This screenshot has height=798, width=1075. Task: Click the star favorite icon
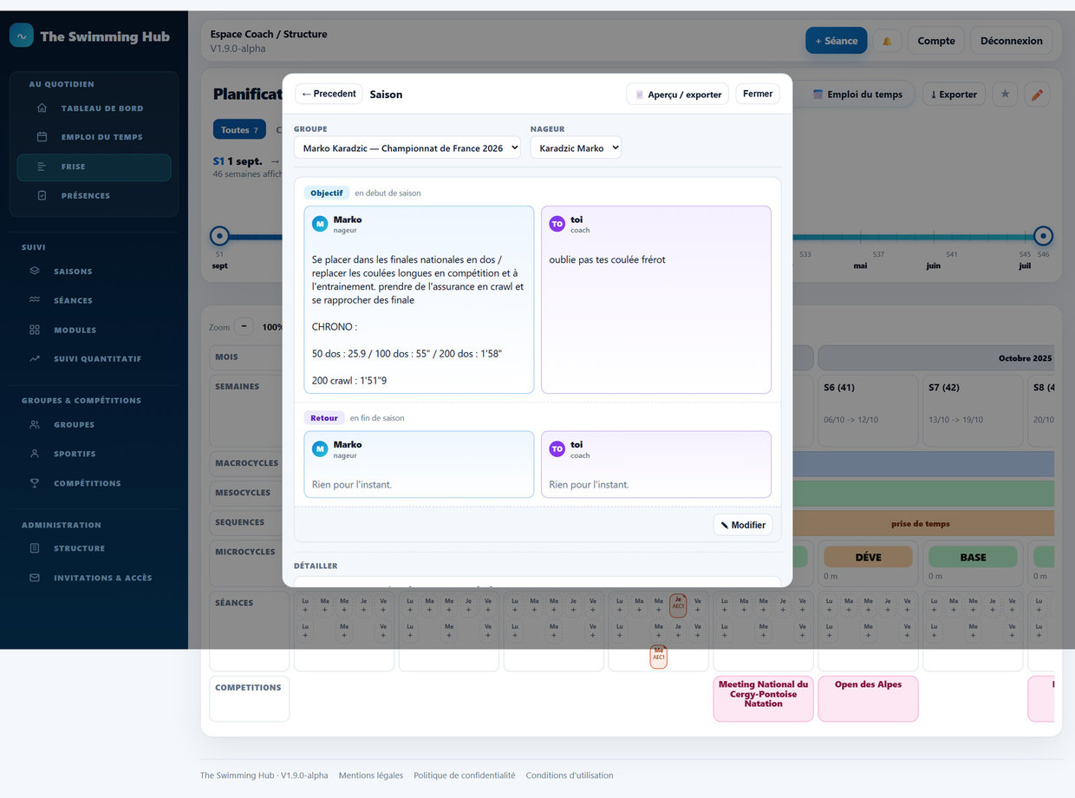(x=1005, y=94)
